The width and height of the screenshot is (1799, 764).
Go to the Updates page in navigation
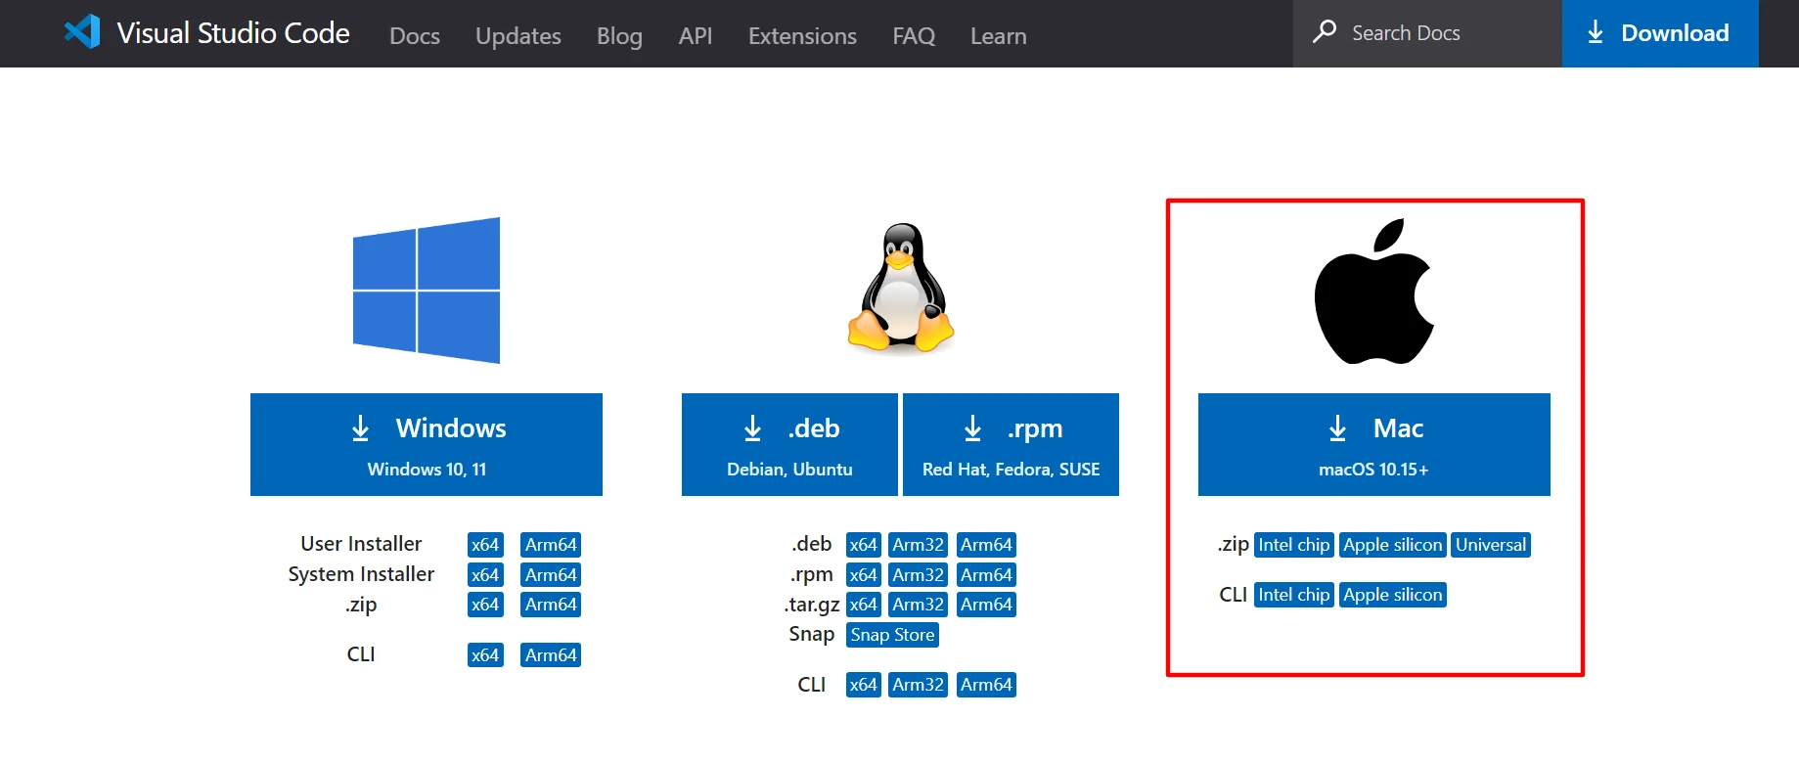[518, 36]
